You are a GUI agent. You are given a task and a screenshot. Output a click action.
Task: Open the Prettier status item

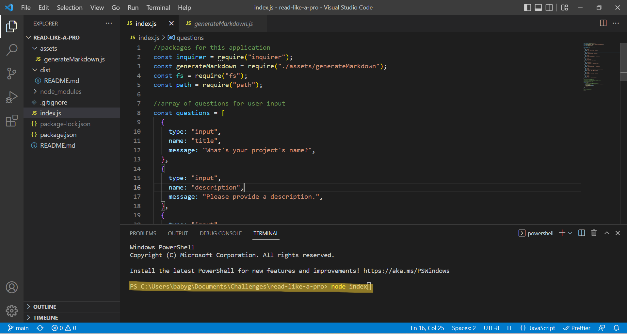click(576, 328)
